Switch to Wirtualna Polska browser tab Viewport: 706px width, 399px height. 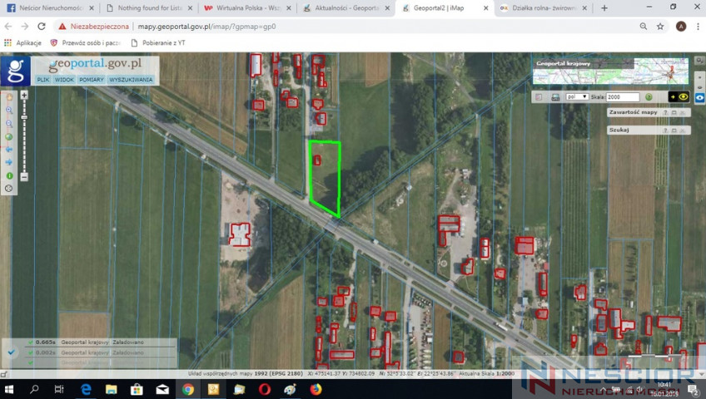pyautogui.click(x=246, y=7)
